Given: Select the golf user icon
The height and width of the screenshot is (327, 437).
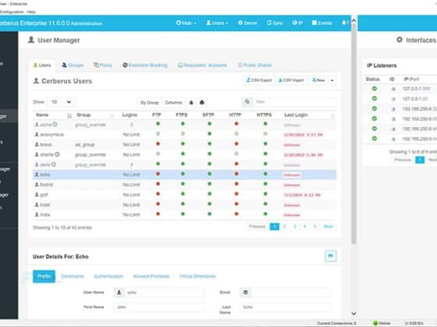Looking at the screenshot, I should coord(37,195).
